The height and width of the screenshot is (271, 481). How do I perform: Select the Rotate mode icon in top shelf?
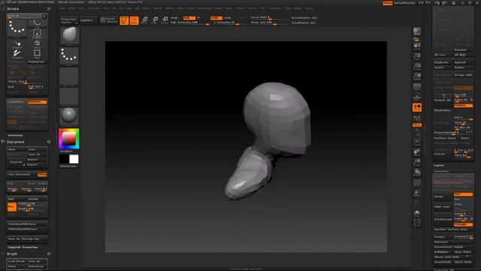pyautogui.click(x=165, y=20)
